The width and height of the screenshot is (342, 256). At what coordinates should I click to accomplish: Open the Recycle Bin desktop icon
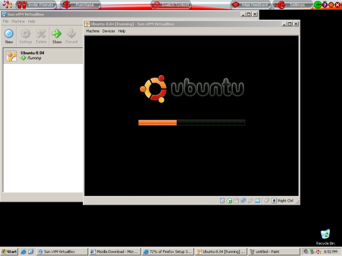coord(325,237)
